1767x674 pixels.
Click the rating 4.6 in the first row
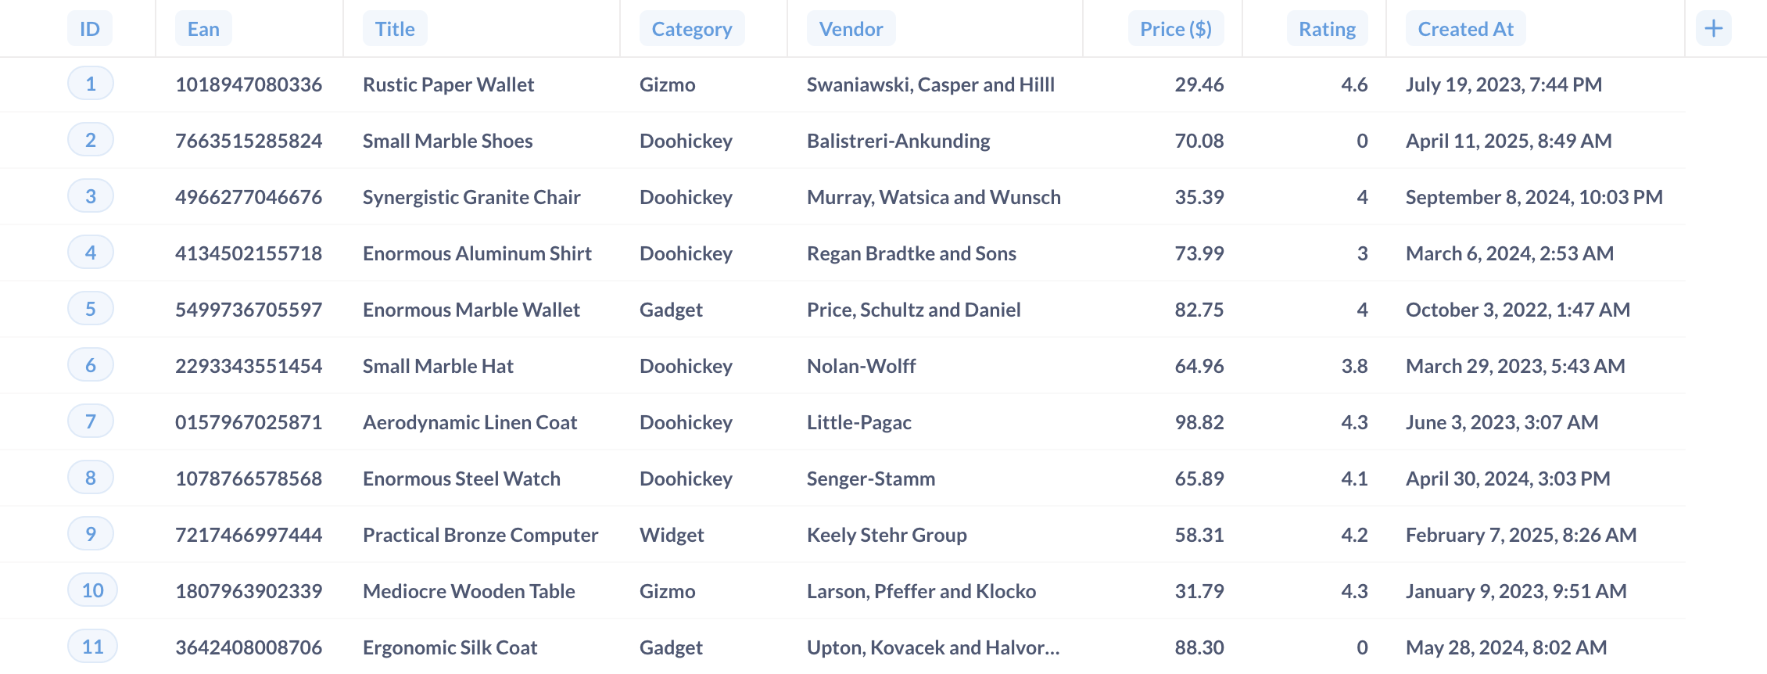[1355, 84]
